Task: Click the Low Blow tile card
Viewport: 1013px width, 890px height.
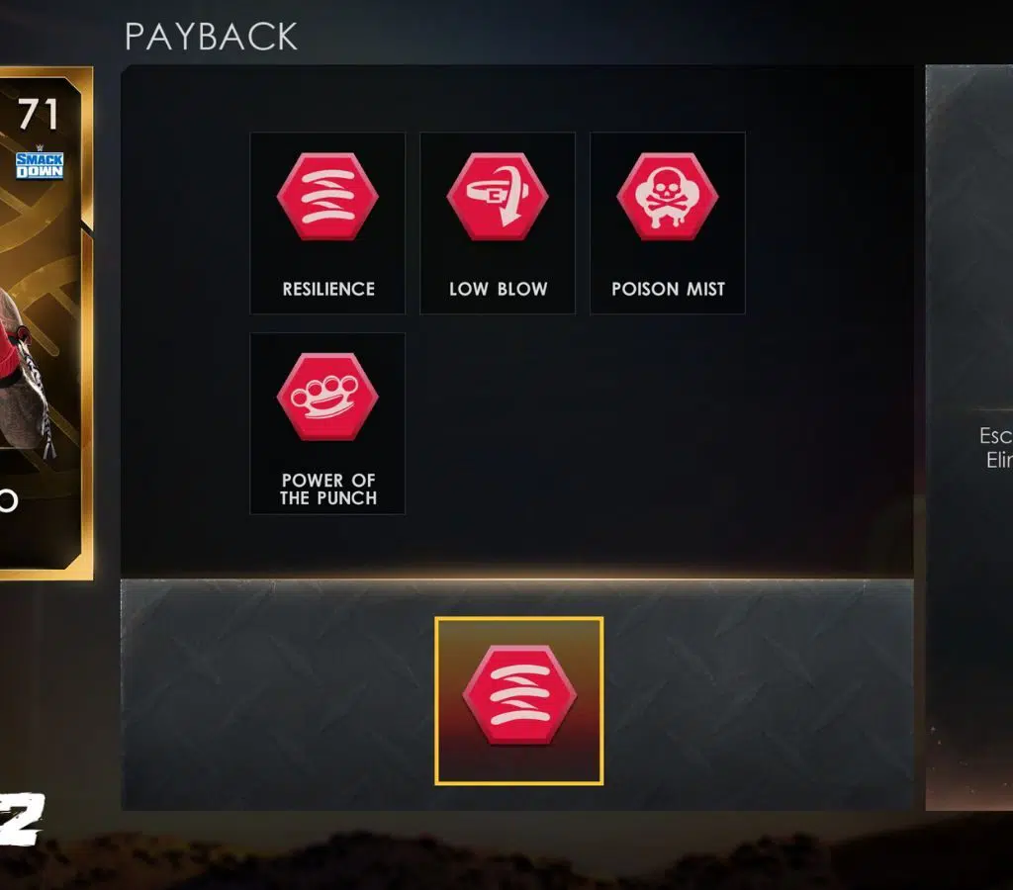Action: click(498, 222)
